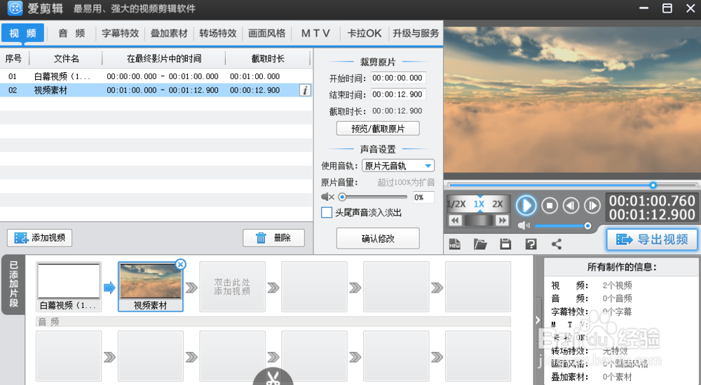701x385 pixels.
Task: Click the 添加视频 button
Action: [39, 237]
